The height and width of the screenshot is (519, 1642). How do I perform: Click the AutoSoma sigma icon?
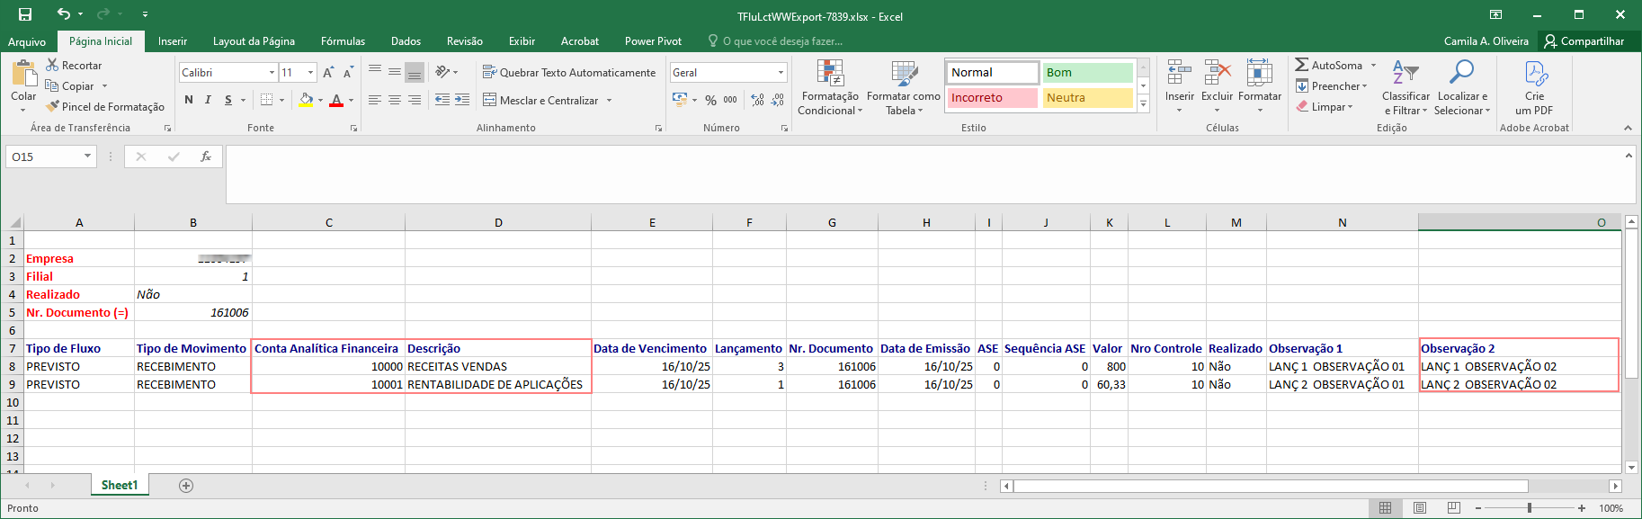point(1301,65)
